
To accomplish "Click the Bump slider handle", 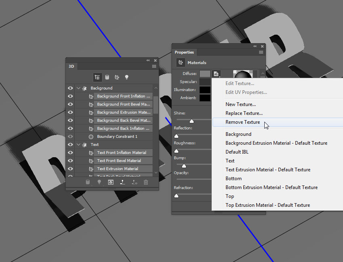I will point(184,166).
